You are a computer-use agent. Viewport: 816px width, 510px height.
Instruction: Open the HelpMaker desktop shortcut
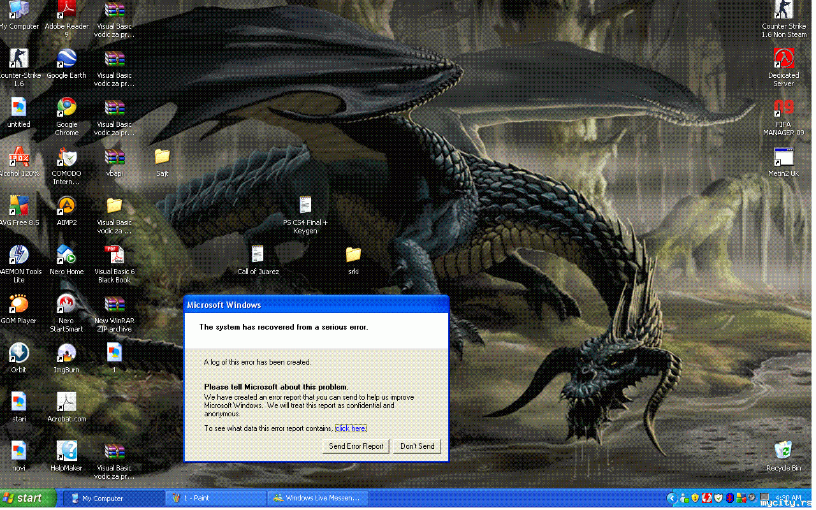click(x=66, y=456)
